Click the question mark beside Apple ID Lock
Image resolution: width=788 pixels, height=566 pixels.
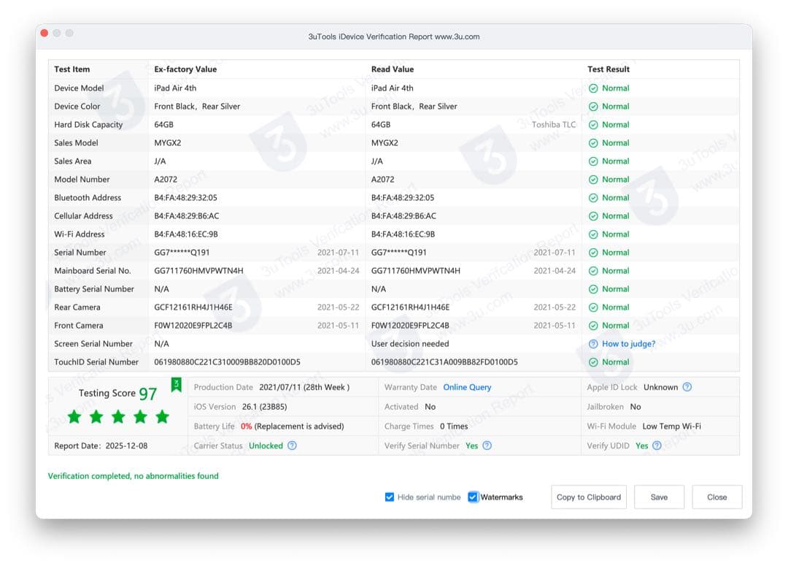click(x=687, y=388)
